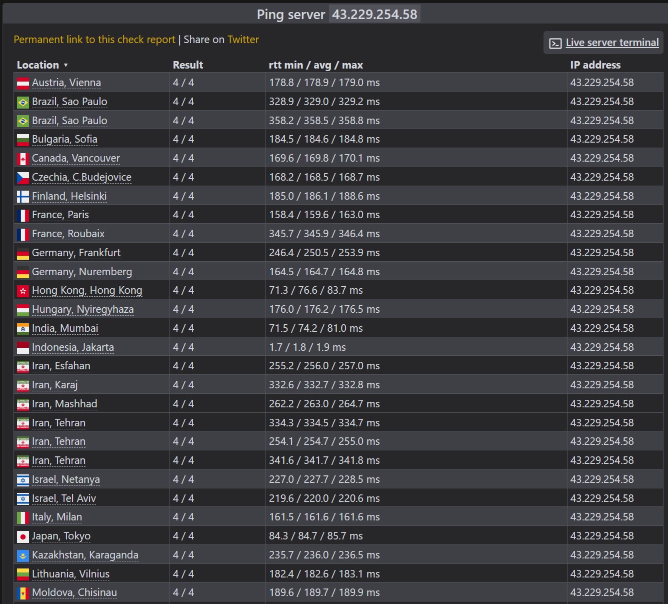Select the rtt value 246.4 / 250.5 / 253.9 ms
Image resolution: width=668 pixels, height=604 pixels.
[x=324, y=253]
